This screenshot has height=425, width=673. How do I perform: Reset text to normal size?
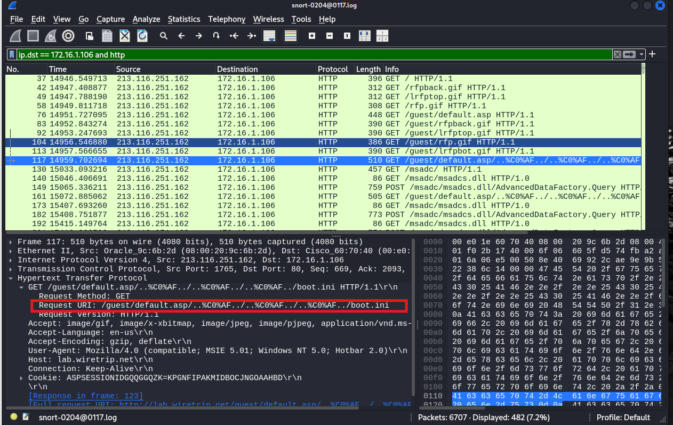(x=347, y=36)
